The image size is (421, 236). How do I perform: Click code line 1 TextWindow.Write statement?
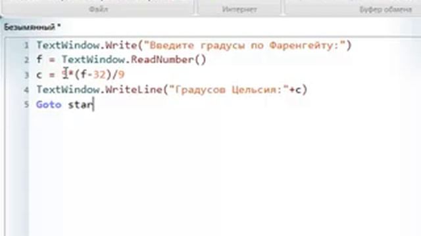(194, 45)
